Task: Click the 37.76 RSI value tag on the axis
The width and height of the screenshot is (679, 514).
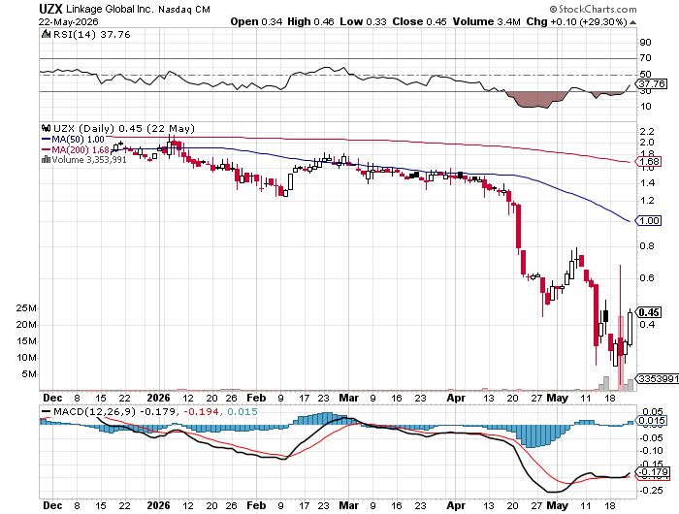Action: coord(652,83)
